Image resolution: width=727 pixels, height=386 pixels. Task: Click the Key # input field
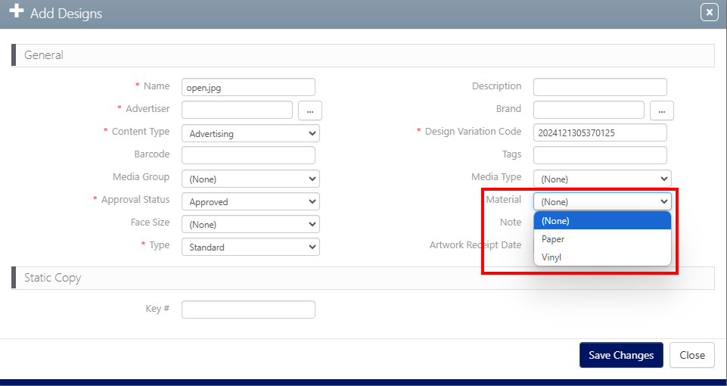click(248, 310)
